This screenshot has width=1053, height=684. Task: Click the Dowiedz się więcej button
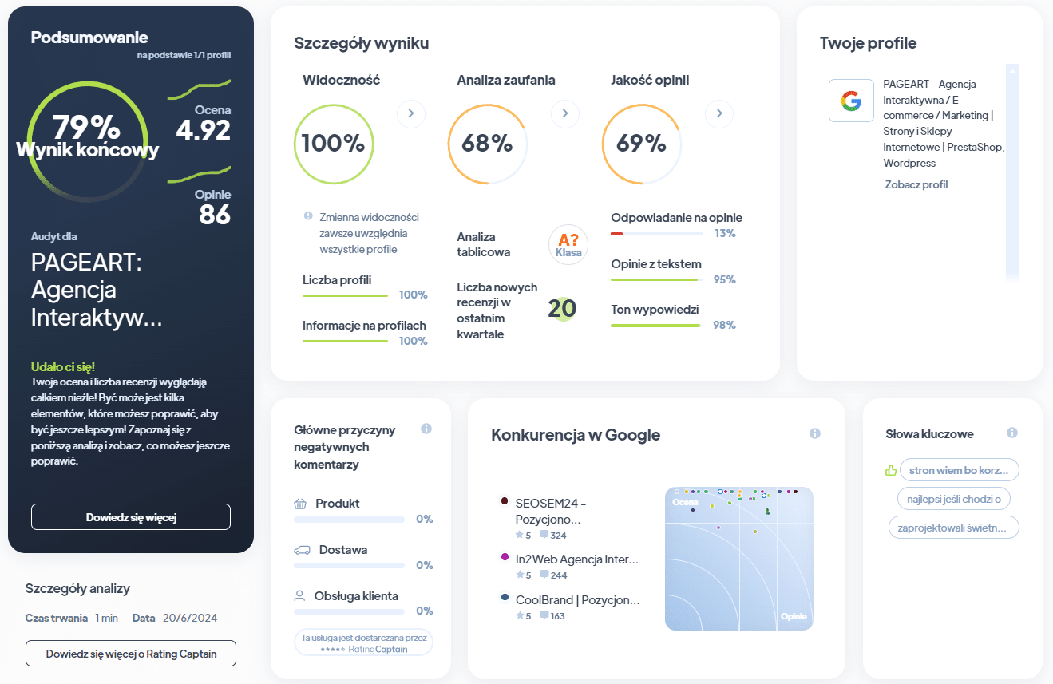131,517
